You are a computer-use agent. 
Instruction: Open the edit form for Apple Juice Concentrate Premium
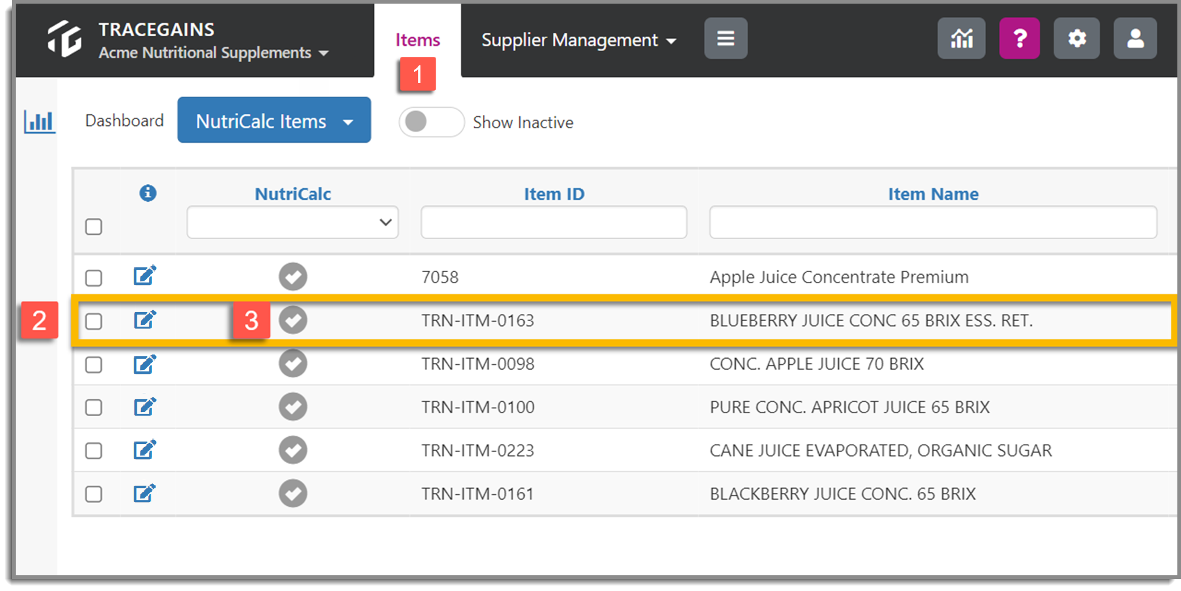coord(144,275)
